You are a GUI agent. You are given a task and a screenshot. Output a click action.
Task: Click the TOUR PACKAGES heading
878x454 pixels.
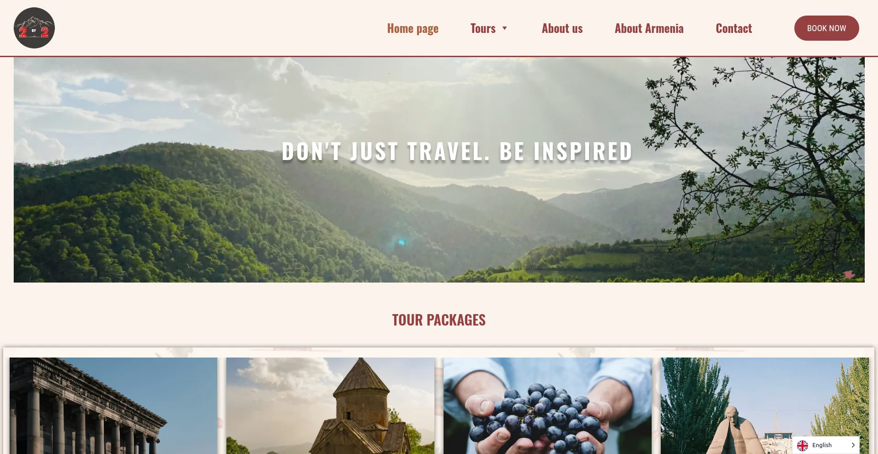[439, 320]
